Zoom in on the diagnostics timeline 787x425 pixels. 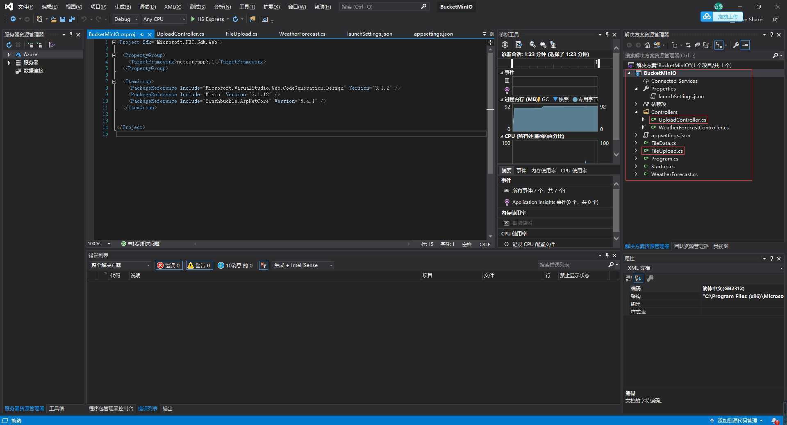532,45
